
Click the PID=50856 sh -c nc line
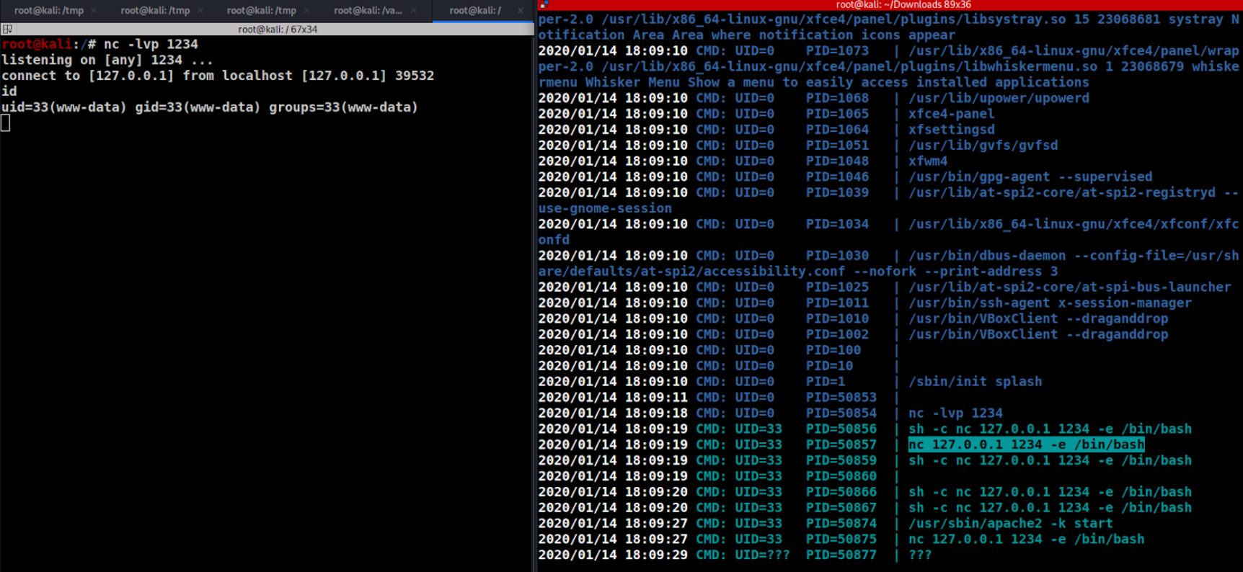point(865,429)
